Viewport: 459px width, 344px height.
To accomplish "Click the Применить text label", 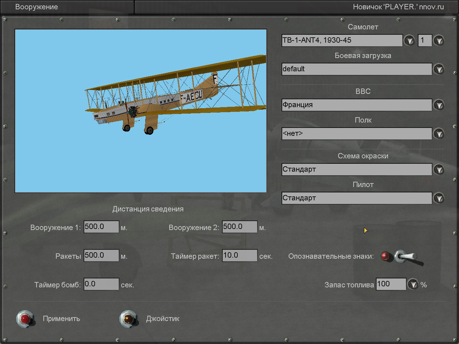I will 61,319.
